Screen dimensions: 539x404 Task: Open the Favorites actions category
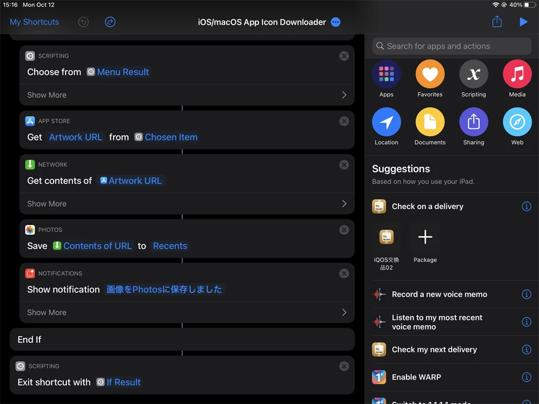pos(430,79)
